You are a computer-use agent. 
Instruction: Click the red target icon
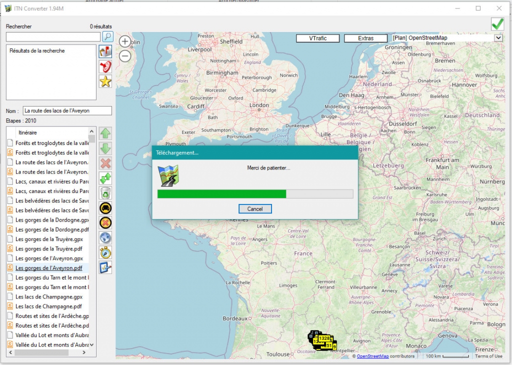pyautogui.click(x=105, y=66)
